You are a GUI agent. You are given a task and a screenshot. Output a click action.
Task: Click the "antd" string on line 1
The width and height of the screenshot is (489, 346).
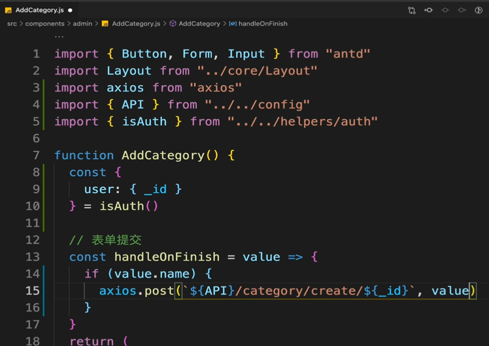click(348, 54)
